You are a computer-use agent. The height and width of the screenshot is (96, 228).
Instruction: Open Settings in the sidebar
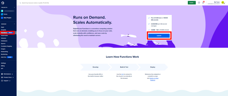click(x=3, y=63)
